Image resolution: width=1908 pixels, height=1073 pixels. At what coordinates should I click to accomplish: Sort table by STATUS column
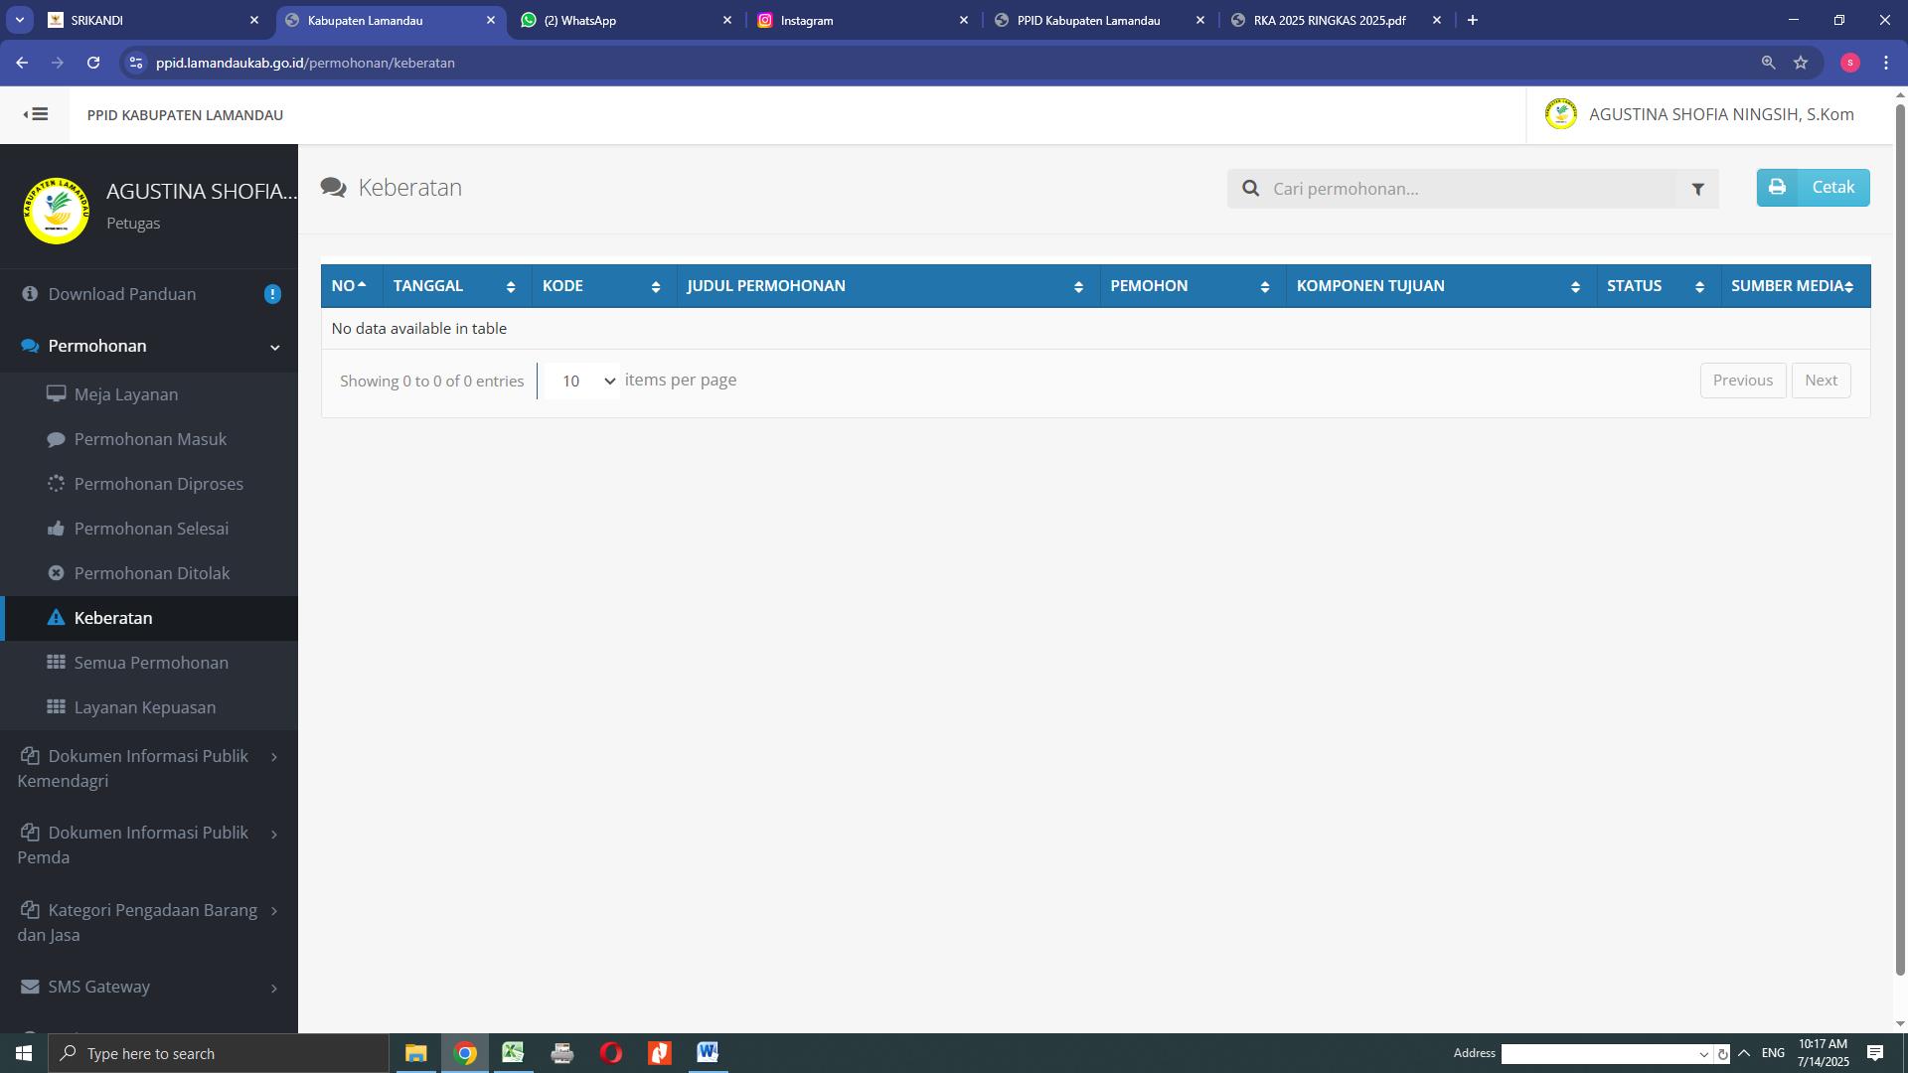[1658, 286]
